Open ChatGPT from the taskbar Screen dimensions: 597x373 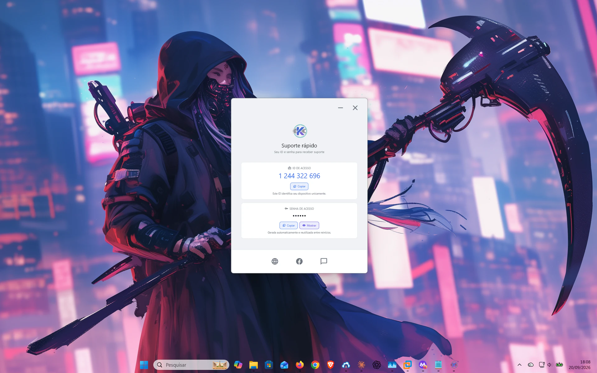[x=377, y=365]
